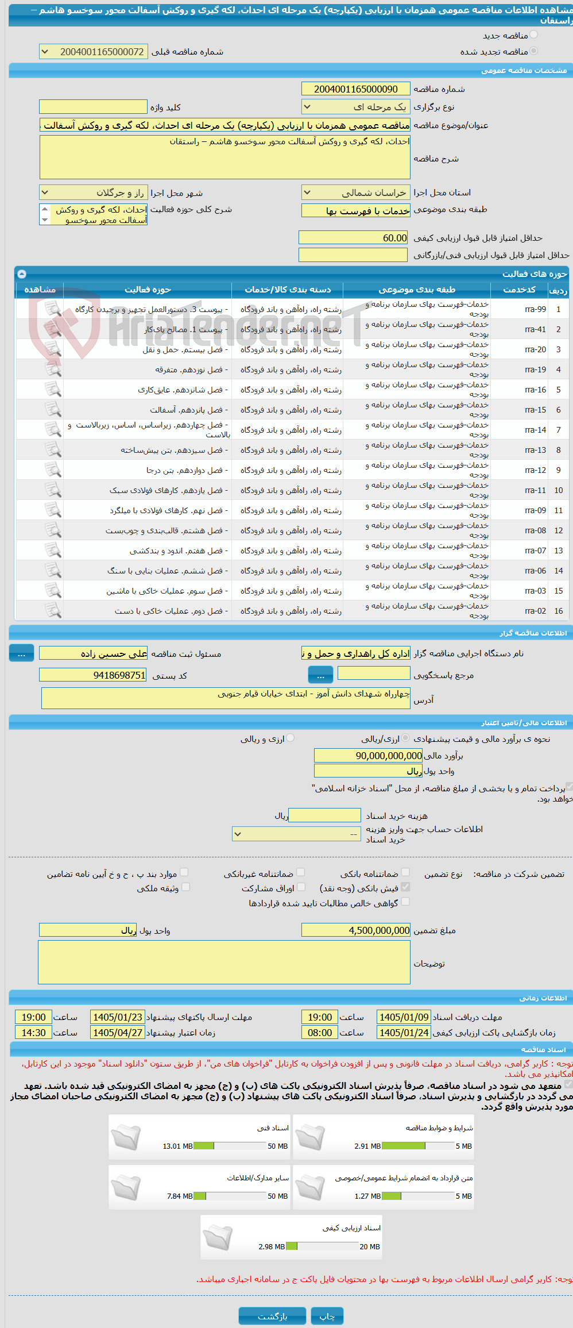Toggle ضمانتنامه غیربانکی checkbox
This screenshot has width=573, height=1328.
(x=301, y=873)
